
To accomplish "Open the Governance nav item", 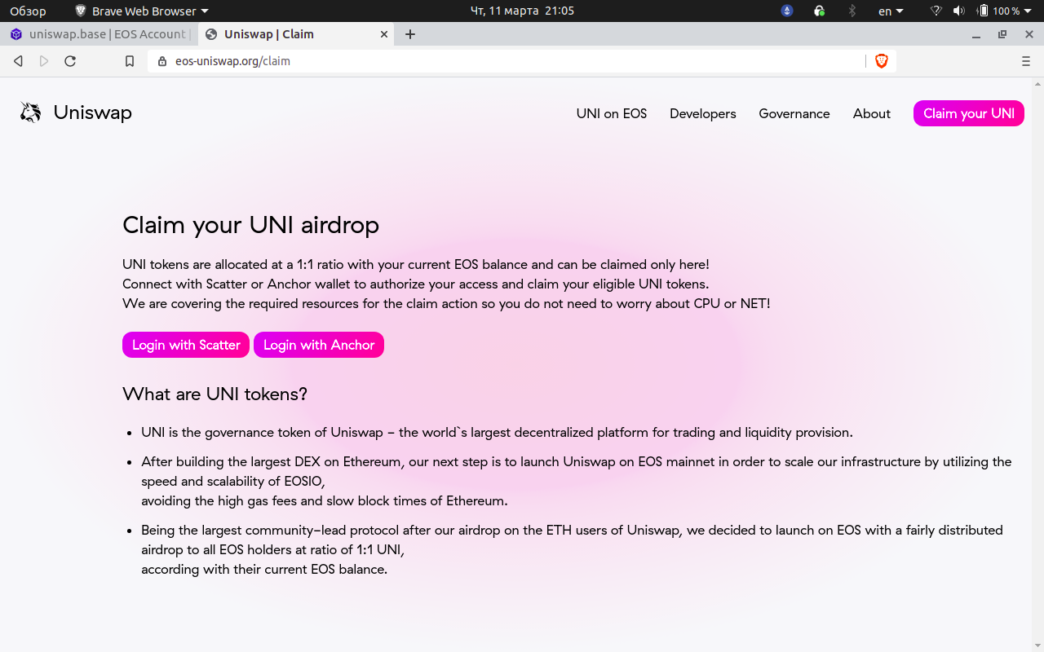I will tap(794, 113).
